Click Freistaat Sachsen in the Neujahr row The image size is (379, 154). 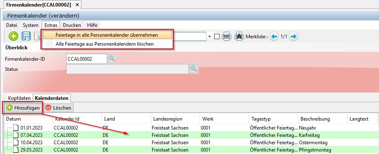pyautogui.click(x=170, y=128)
